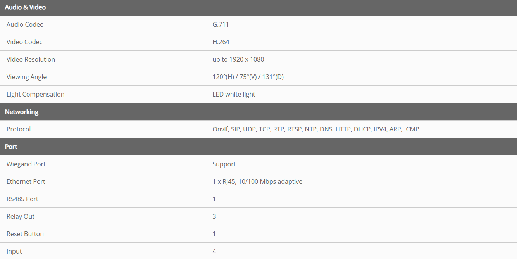The image size is (517, 259).
Task: Select the 1 x RJ45 adaptive value
Action: (257, 181)
